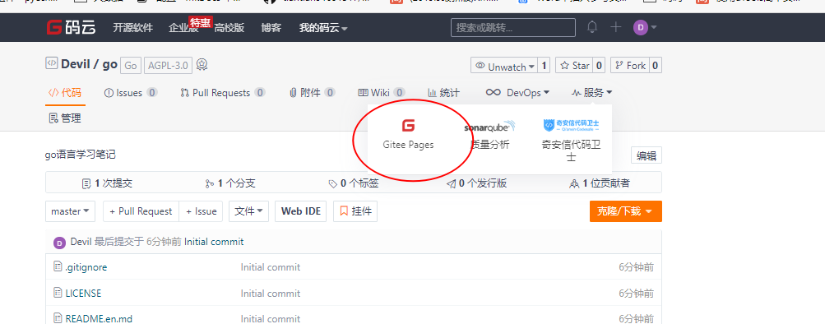Viewport: 825px width, 324px height.
Task: Click the Gitee Pages service icon
Action: [x=408, y=125]
